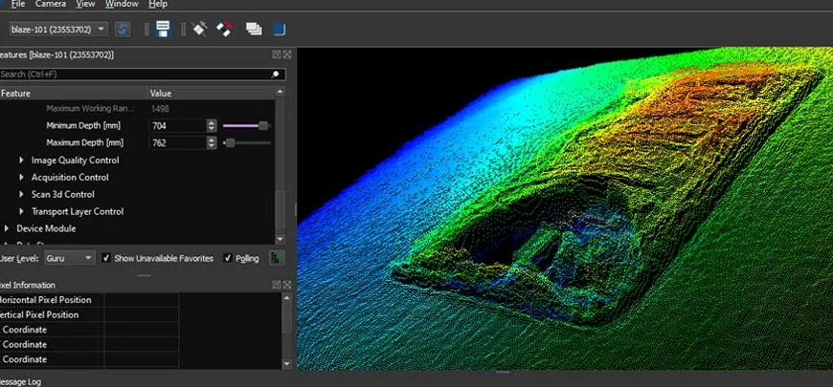Click the blue square toolbar icon
Viewport: 833px width, 387px height.
pyautogui.click(x=280, y=30)
